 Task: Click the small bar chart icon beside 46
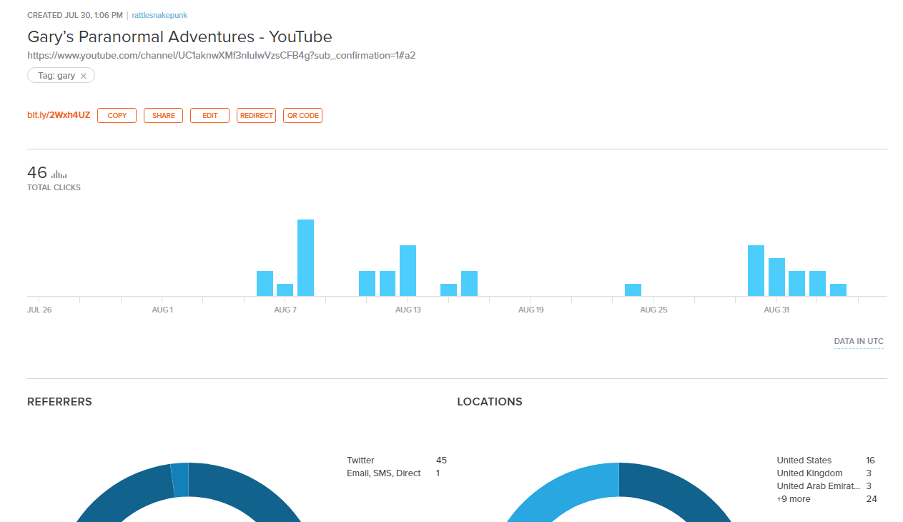click(x=59, y=174)
